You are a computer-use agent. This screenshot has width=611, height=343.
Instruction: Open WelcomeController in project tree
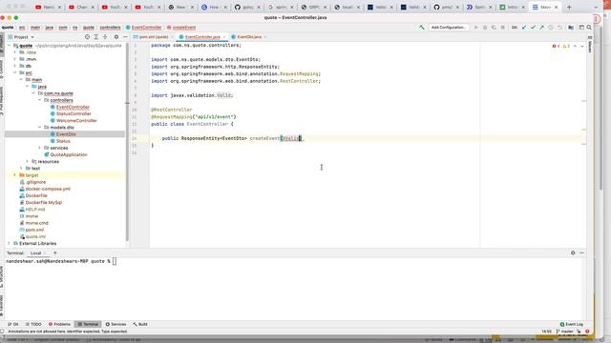tap(76, 121)
